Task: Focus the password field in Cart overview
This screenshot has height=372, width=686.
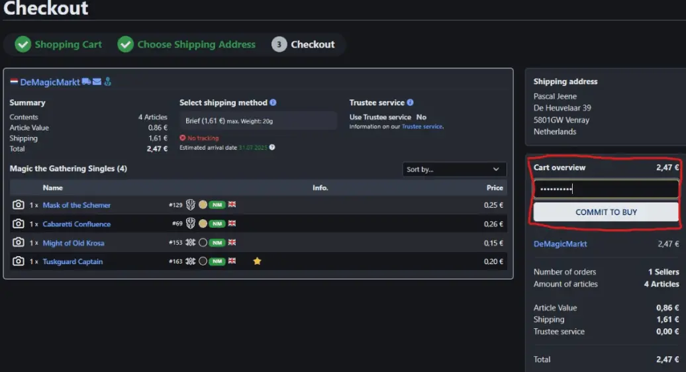Action: (x=606, y=189)
